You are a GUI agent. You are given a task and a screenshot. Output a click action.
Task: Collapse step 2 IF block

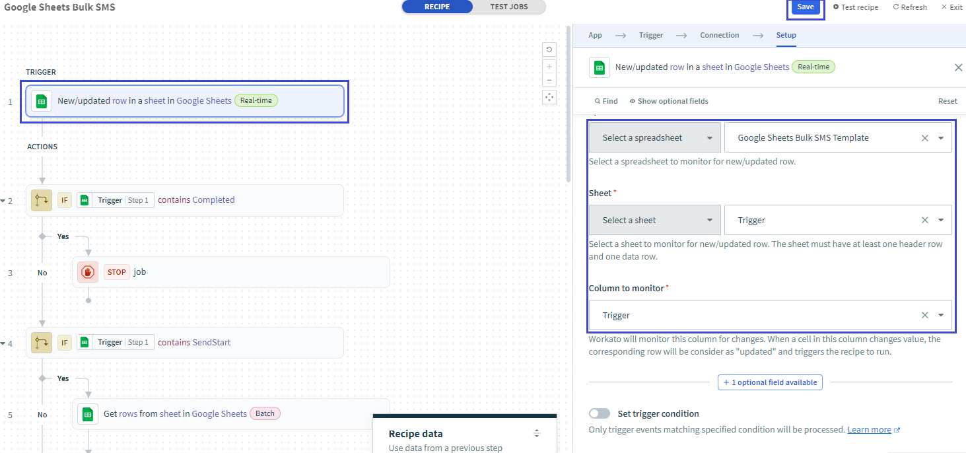[2, 201]
